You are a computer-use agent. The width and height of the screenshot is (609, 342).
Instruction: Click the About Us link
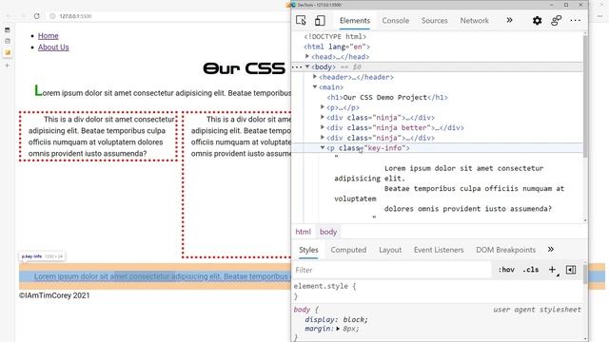[x=53, y=47]
